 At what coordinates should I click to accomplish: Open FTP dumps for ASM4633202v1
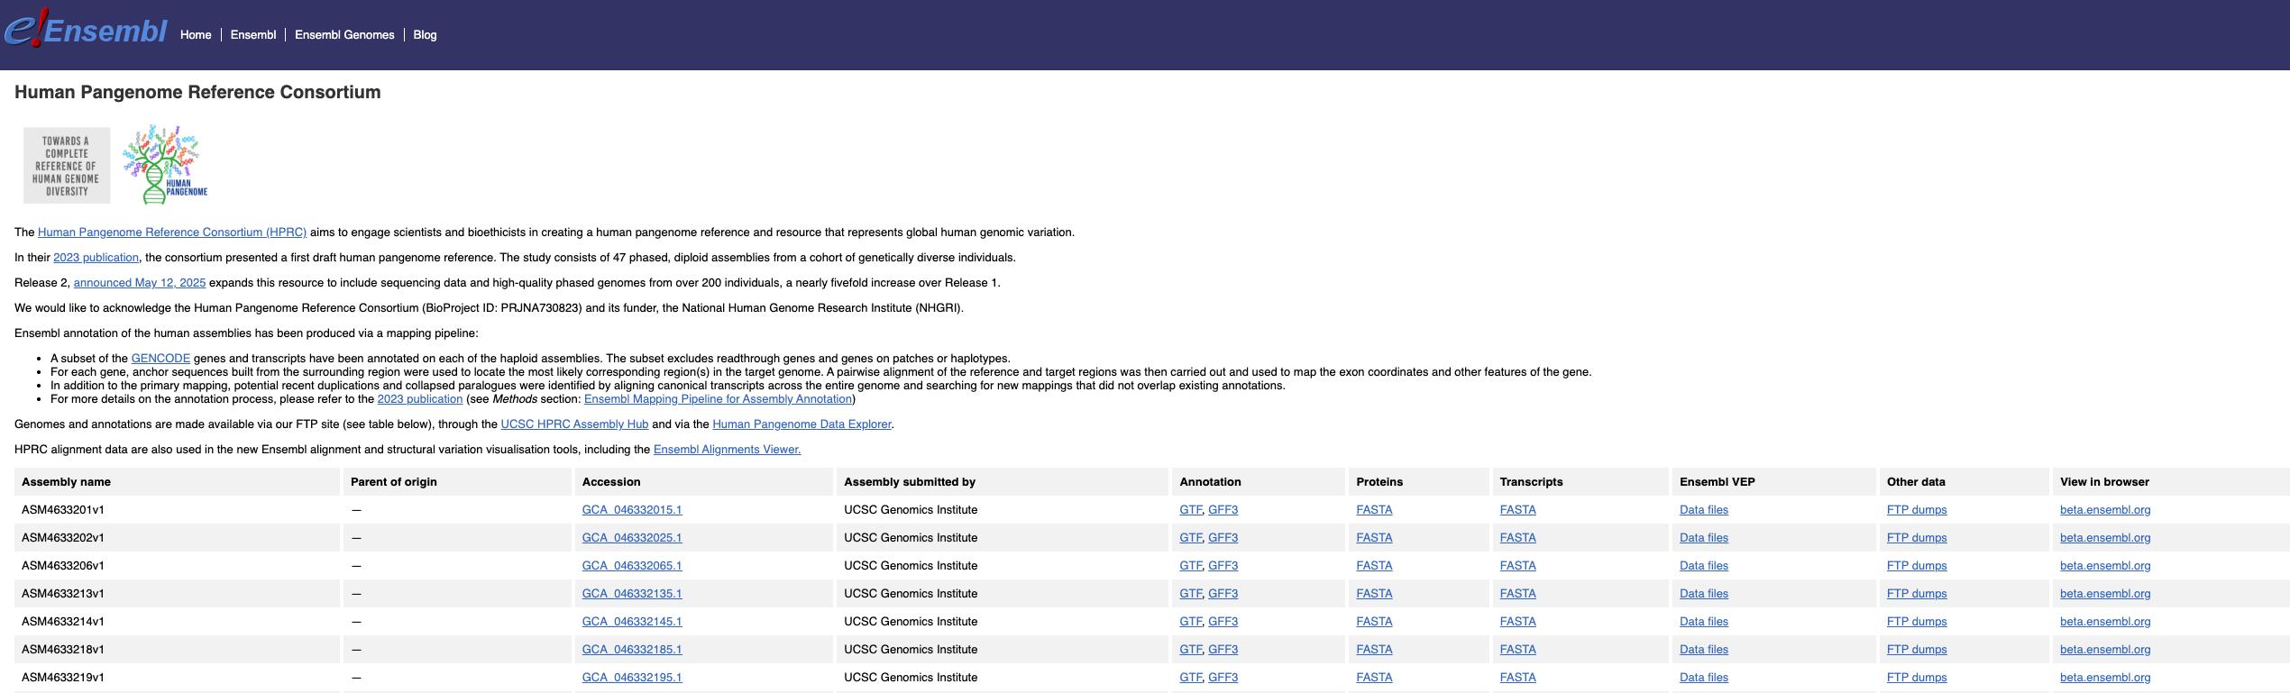pos(1917,538)
